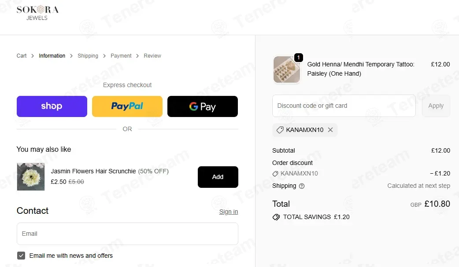Click the discount tag icon on KANAMXN10 chip
The width and height of the screenshot is (459, 267).
pos(280,130)
